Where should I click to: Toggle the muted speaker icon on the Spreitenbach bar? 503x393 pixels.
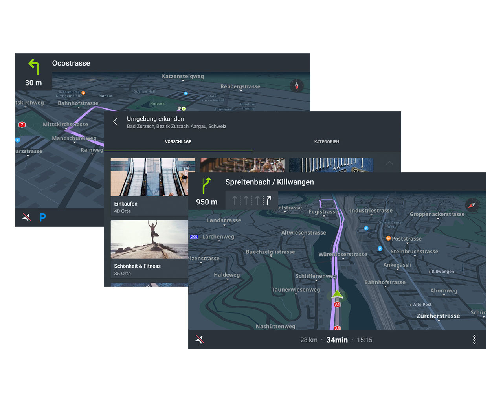[x=200, y=339]
